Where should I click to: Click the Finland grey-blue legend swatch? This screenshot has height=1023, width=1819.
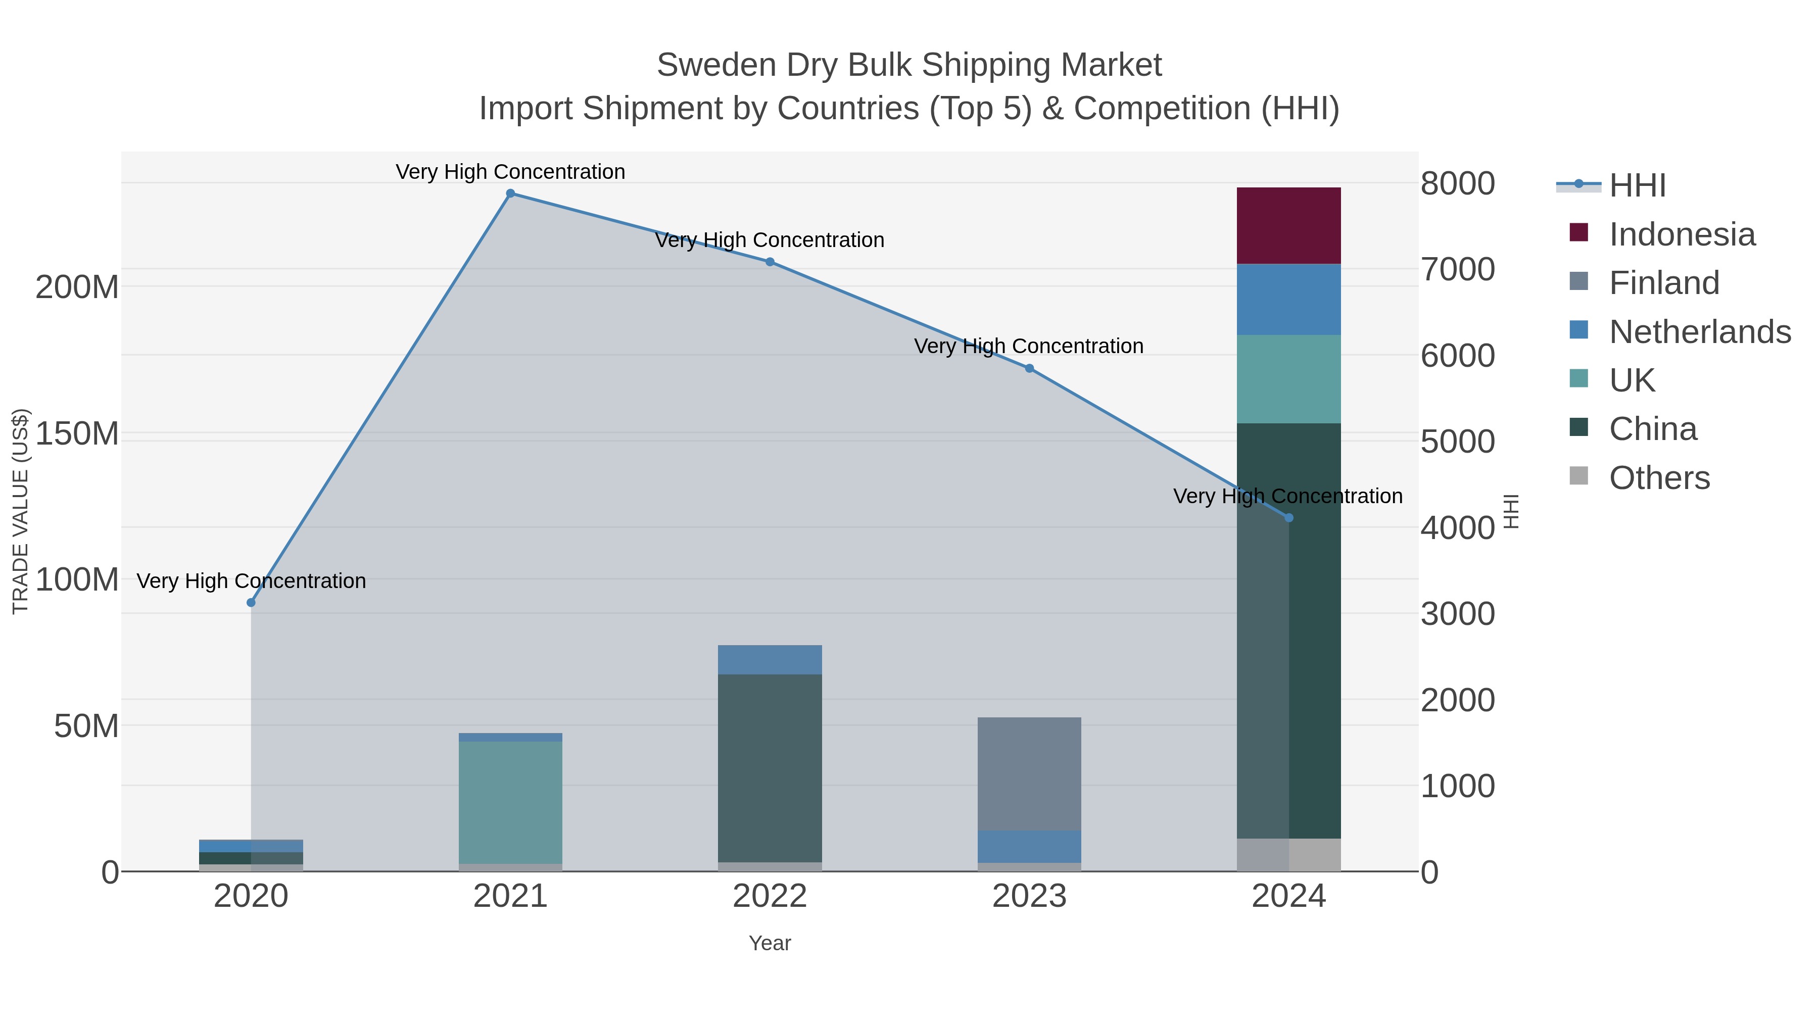coord(1579,281)
